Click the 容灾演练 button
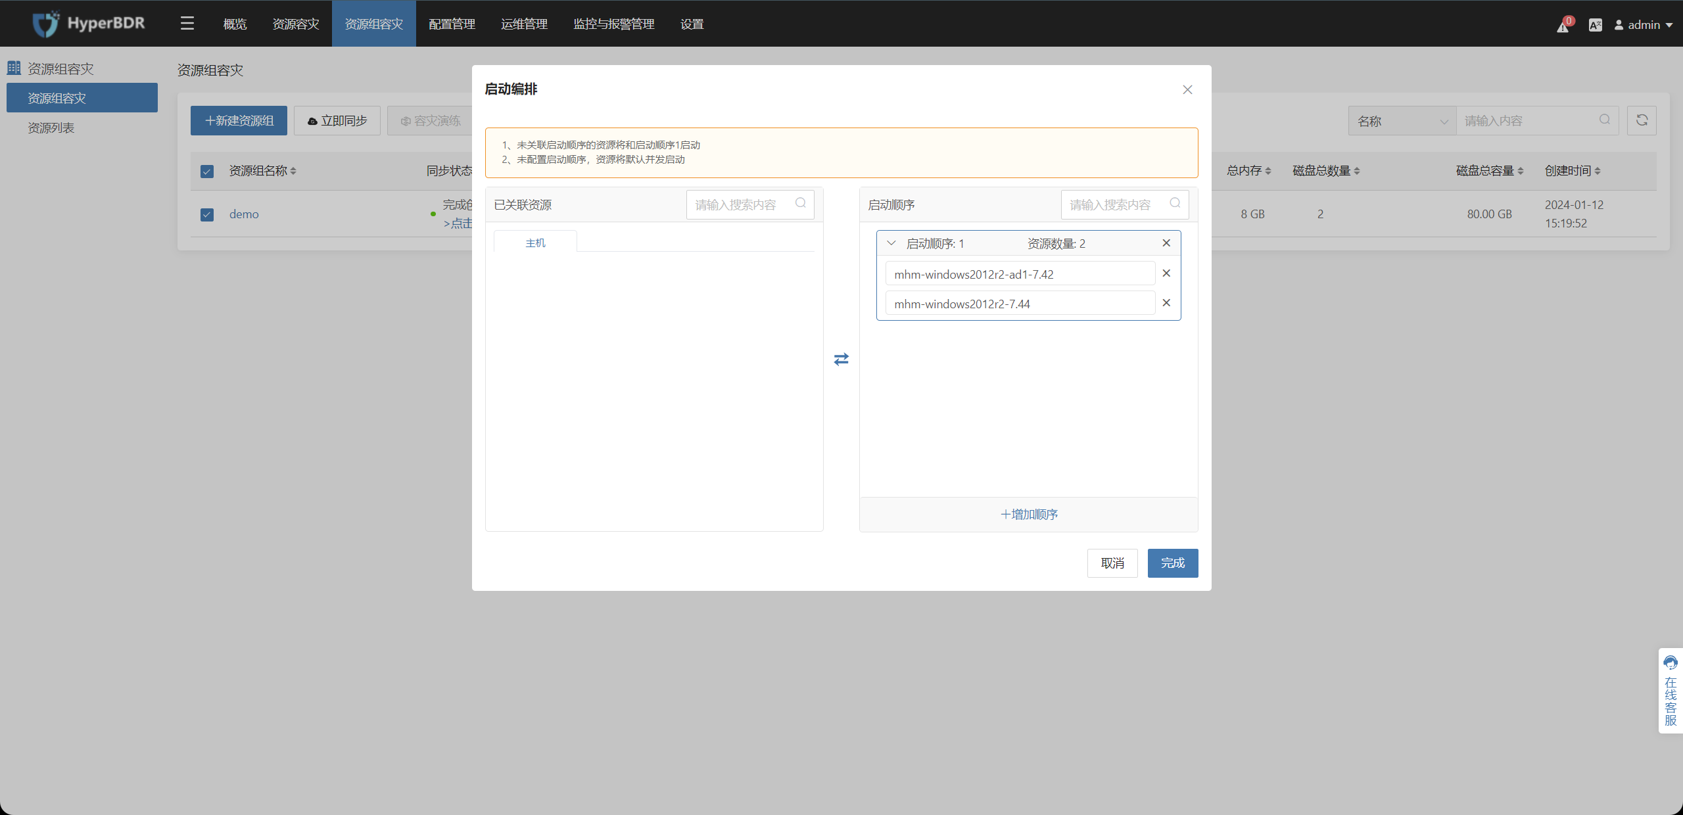The height and width of the screenshot is (815, 1683). pos(431,120)
